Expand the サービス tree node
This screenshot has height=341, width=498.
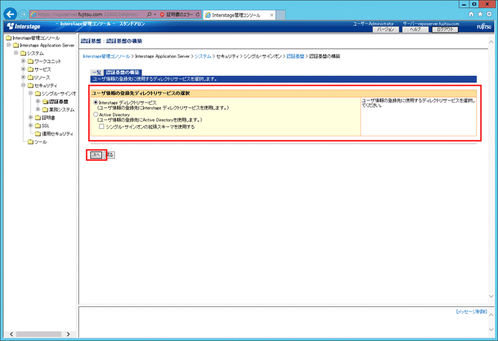click(x=23, y=69)
